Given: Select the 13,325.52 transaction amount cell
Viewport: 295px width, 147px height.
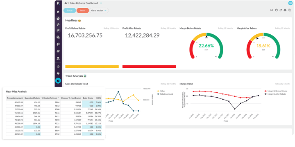Looking at the screenshot, I should [x=15, y=131].
